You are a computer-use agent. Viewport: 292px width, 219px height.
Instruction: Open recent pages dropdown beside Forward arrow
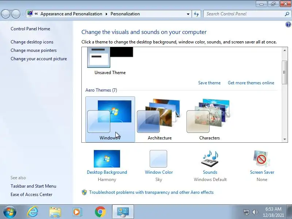(23, 14)
